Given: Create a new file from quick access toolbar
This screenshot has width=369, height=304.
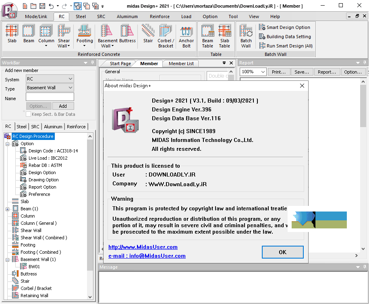Looking at the screenshot, I should click(25, 6).
